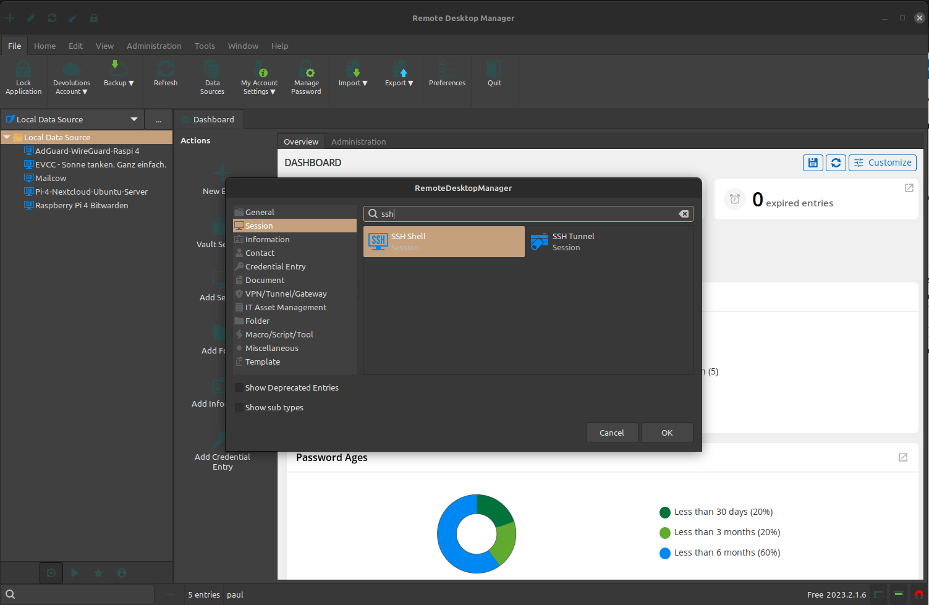Open Data Sources from the ribbon

pyautogui.click(x=212, y=69)
